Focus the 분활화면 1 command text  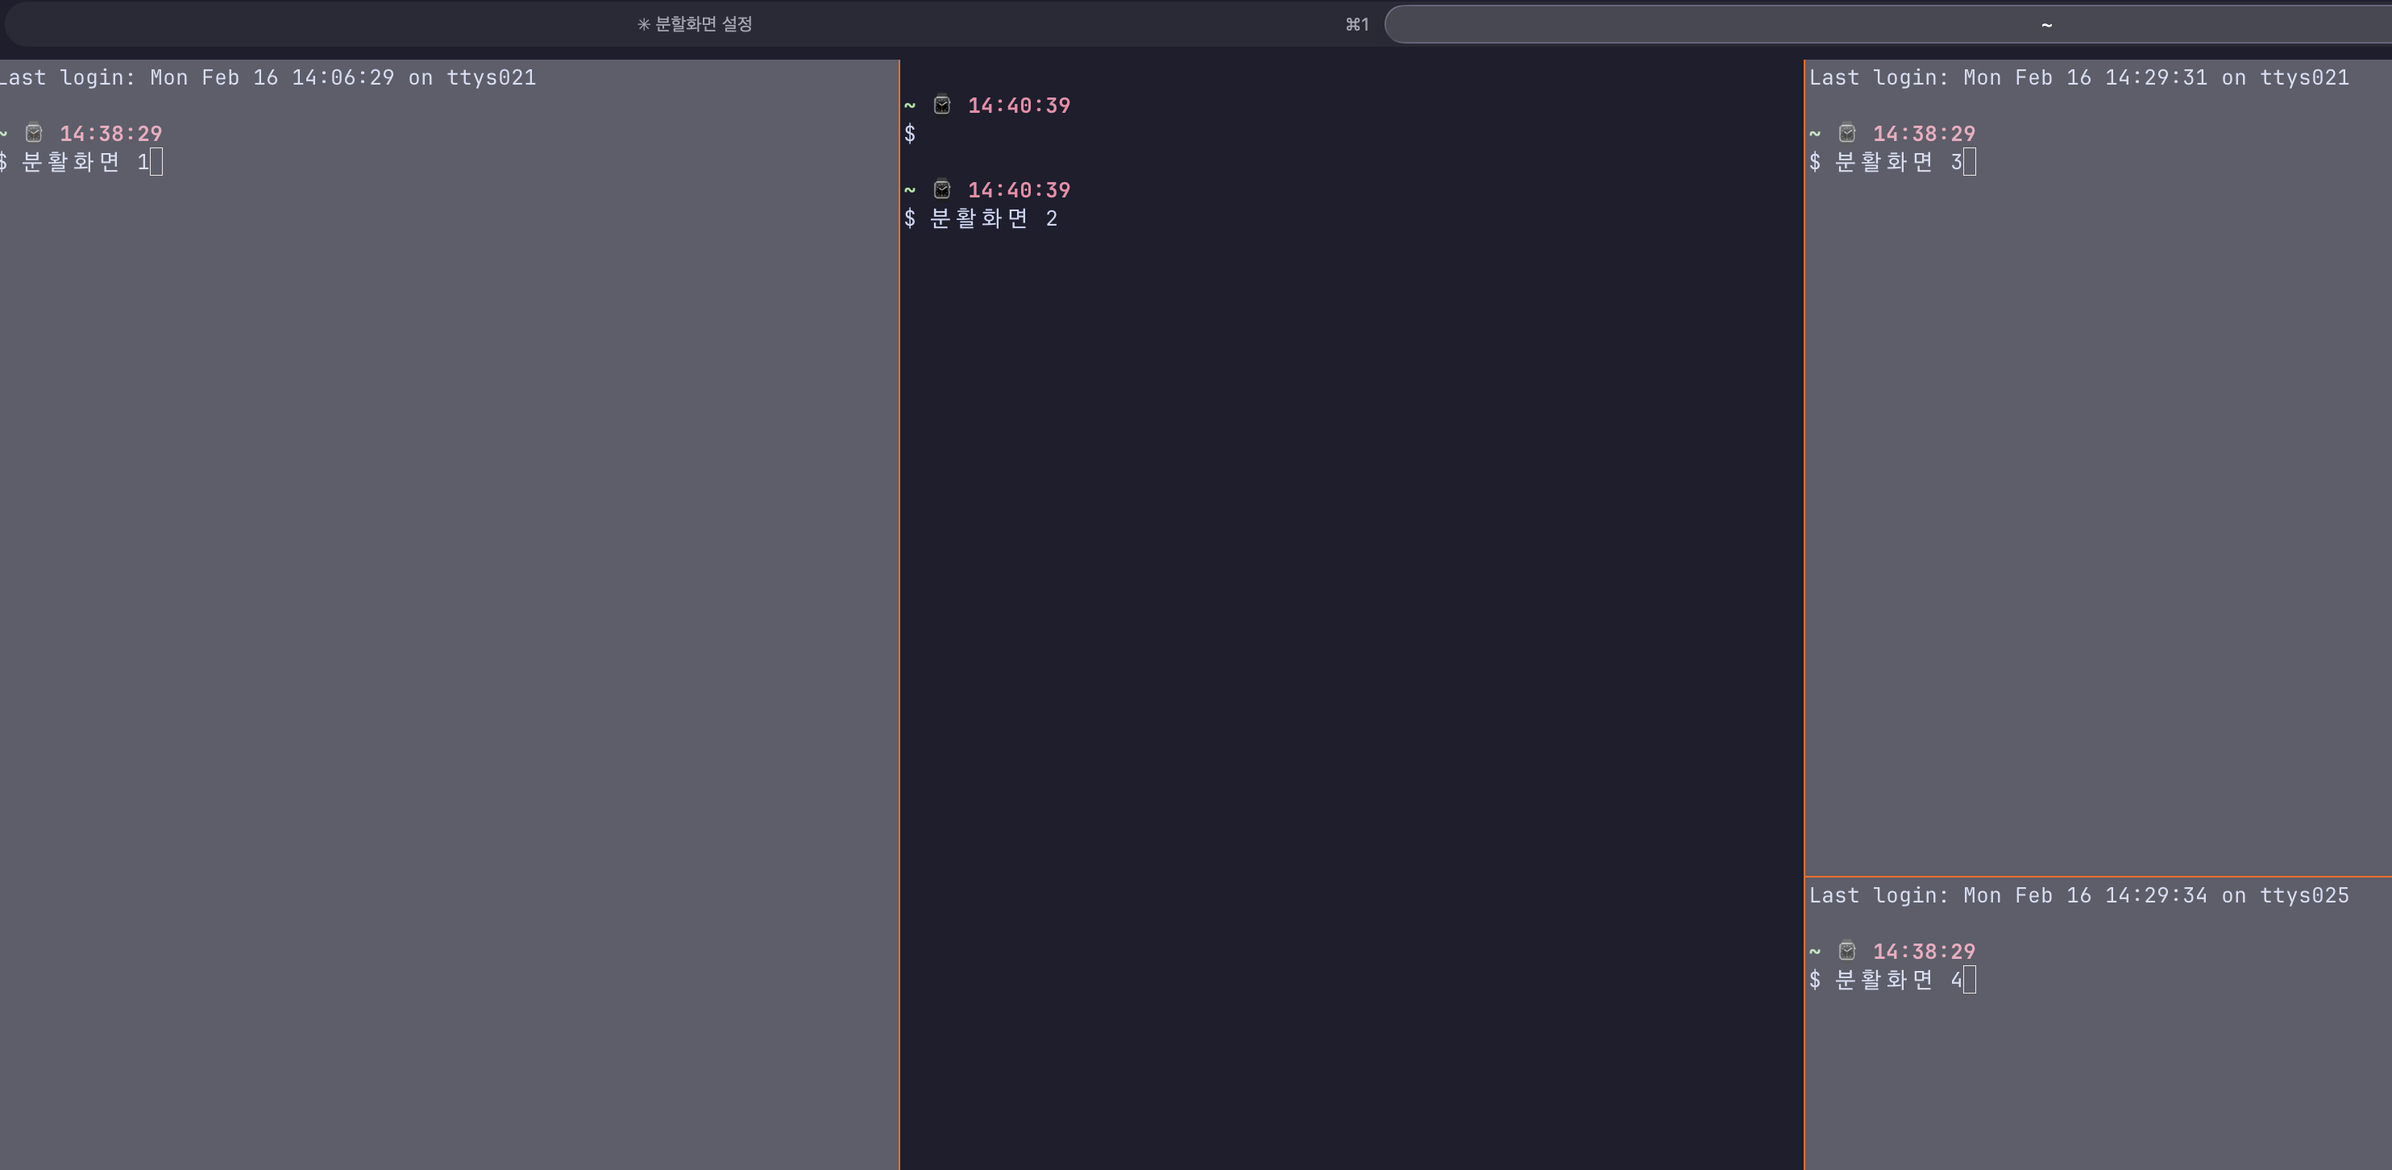click(x=84, y=163)
